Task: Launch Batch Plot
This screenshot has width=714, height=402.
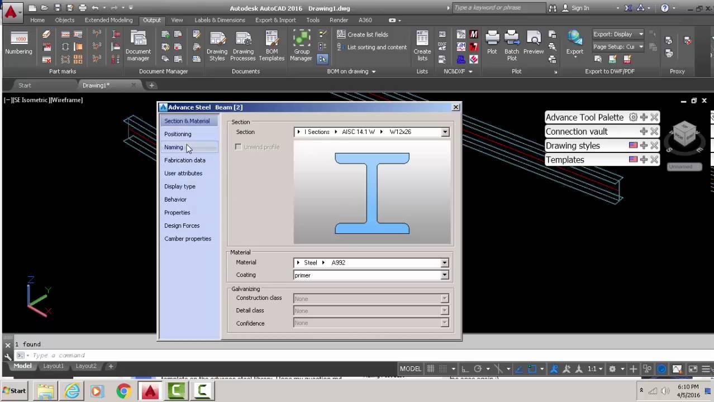Action: tap(512, 46)
